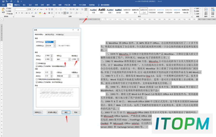
Task: Decrease paragraph indent in the ribbon
Action: [71, 9]
